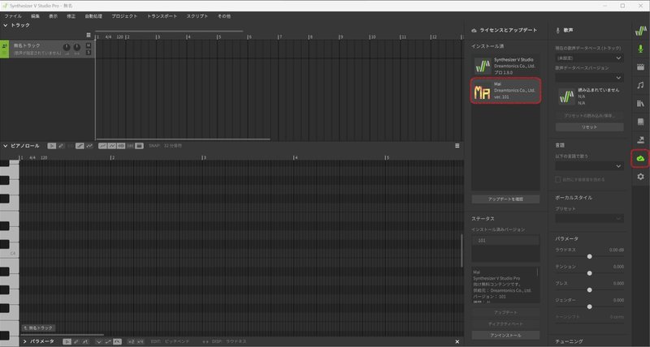The image size is (650, 347).
Task: Click the unnamed track pan knob
Action: pyautogui.click(x=76, y=47)
